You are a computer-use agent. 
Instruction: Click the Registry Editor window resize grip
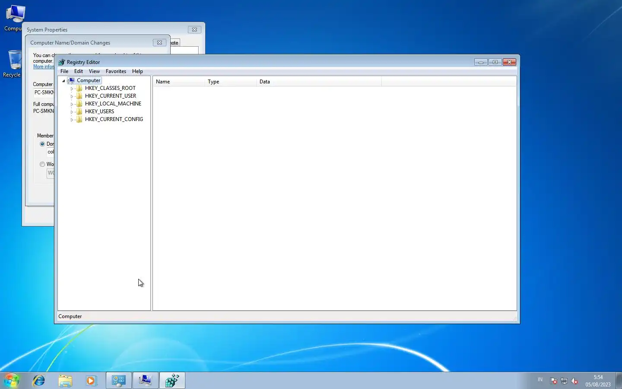pyautogui.click(x=514, y=318)
